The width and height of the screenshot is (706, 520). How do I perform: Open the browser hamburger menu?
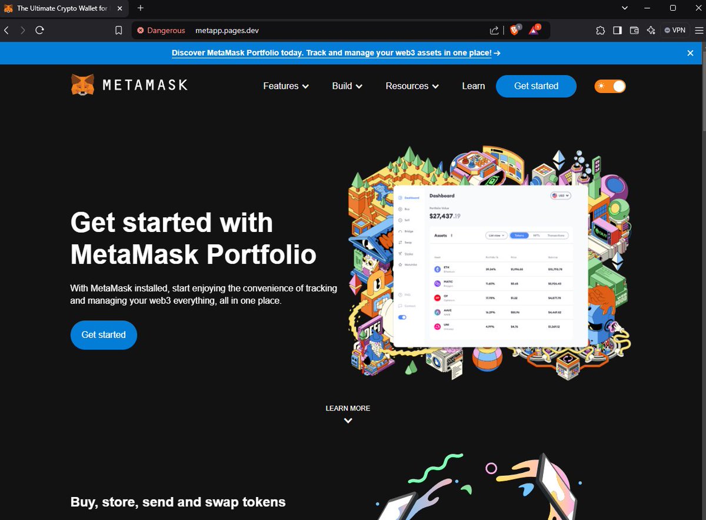tap(698, 31)
